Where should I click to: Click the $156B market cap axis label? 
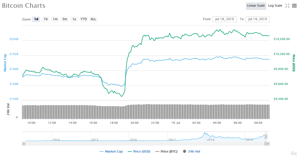pos(14,99)
